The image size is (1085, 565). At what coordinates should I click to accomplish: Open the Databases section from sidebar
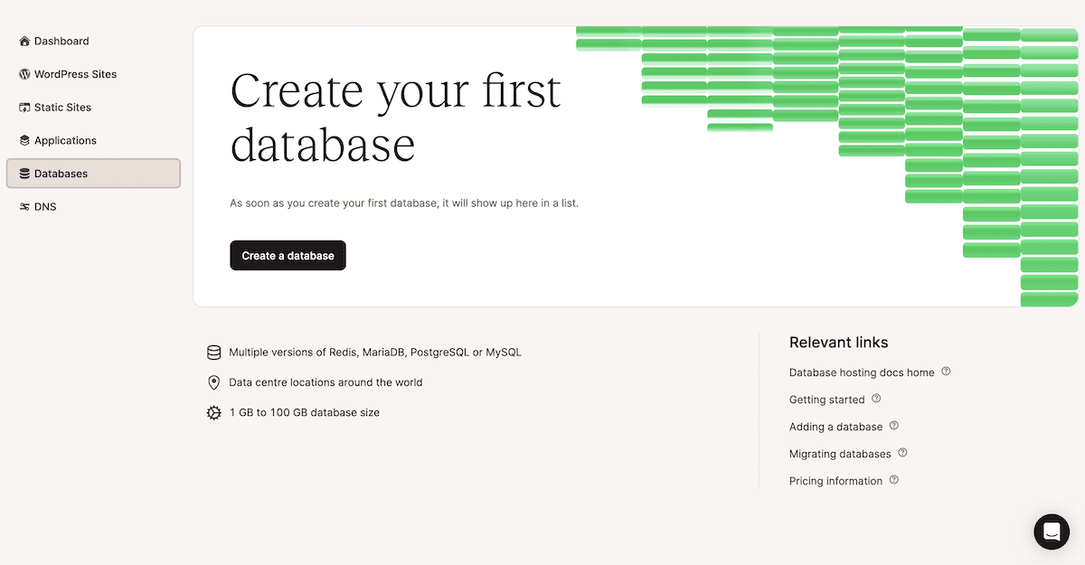[x=60, y=173]
